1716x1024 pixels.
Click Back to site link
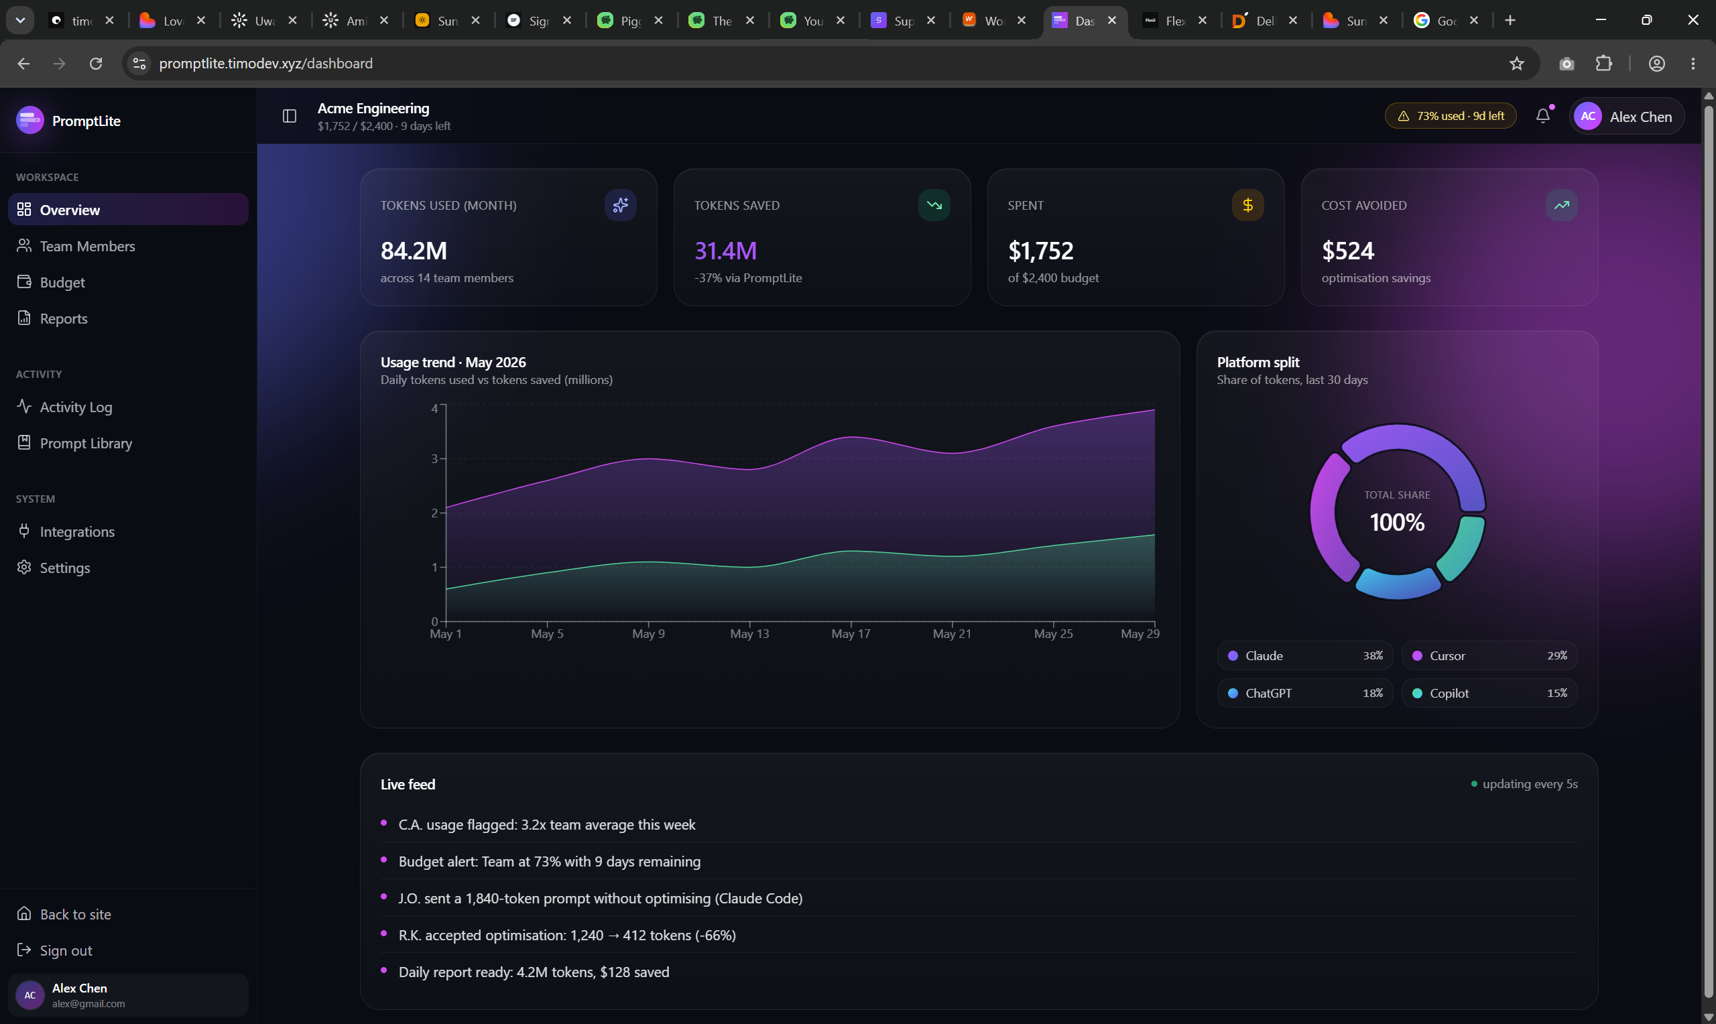pos(127,913)
